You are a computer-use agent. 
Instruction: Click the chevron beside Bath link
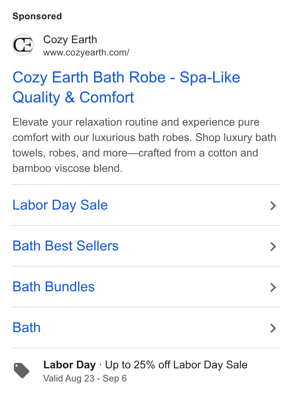point(273,328)
